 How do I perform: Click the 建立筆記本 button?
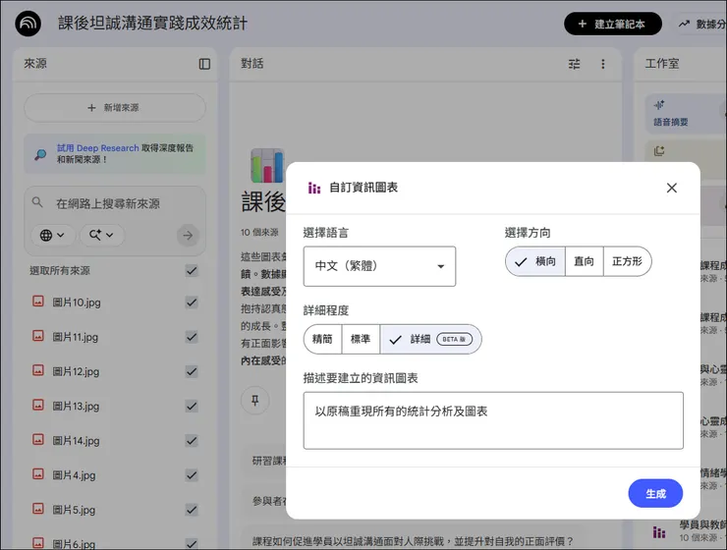click(x=612, y=25)
